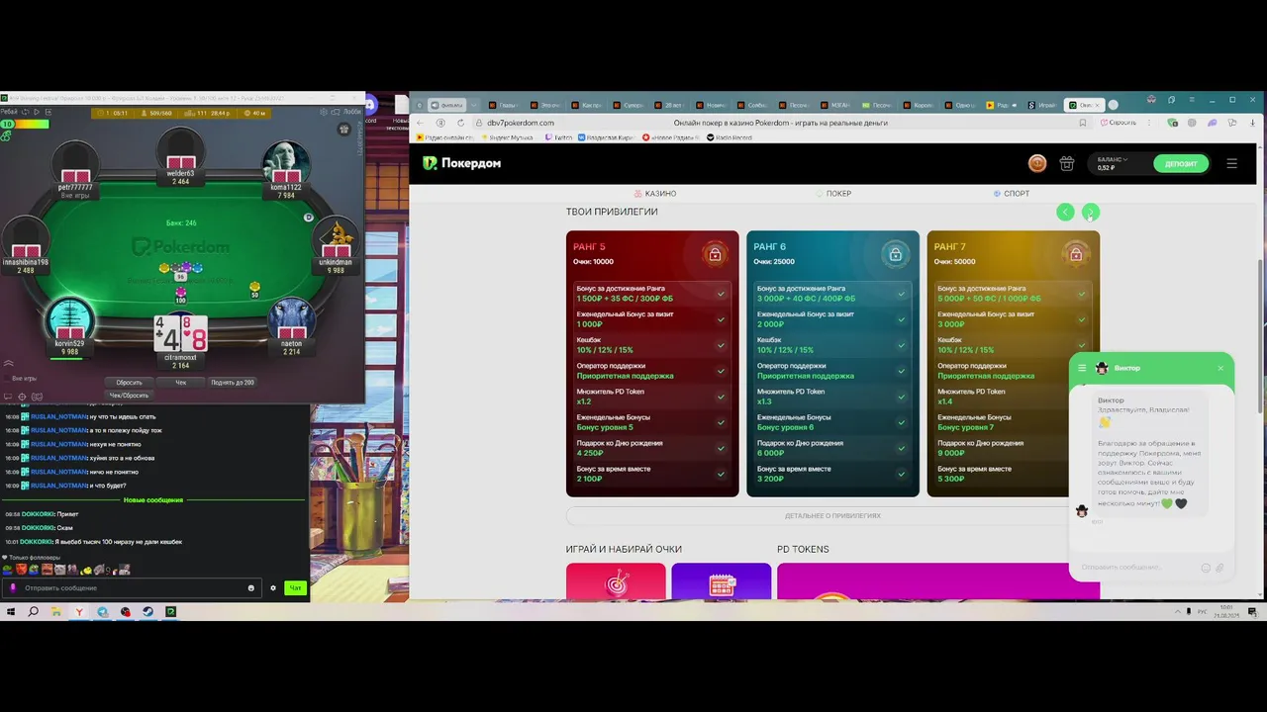Click the green Чат send button
The width and height of the screenshot is (1267, 712).
pyautogui.click(x=295, y=587)
